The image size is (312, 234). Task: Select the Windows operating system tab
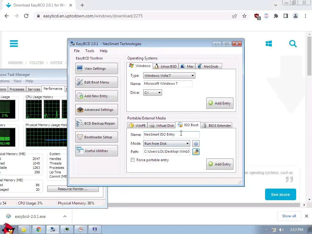tap(140, 66)
